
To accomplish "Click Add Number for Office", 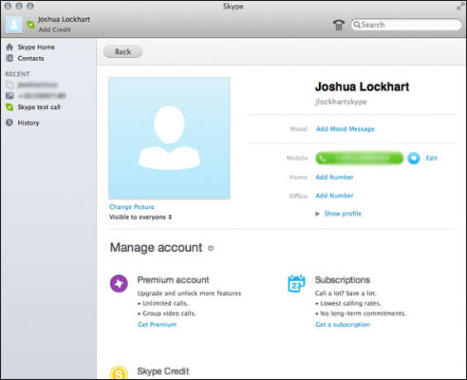I will [335, 196].
